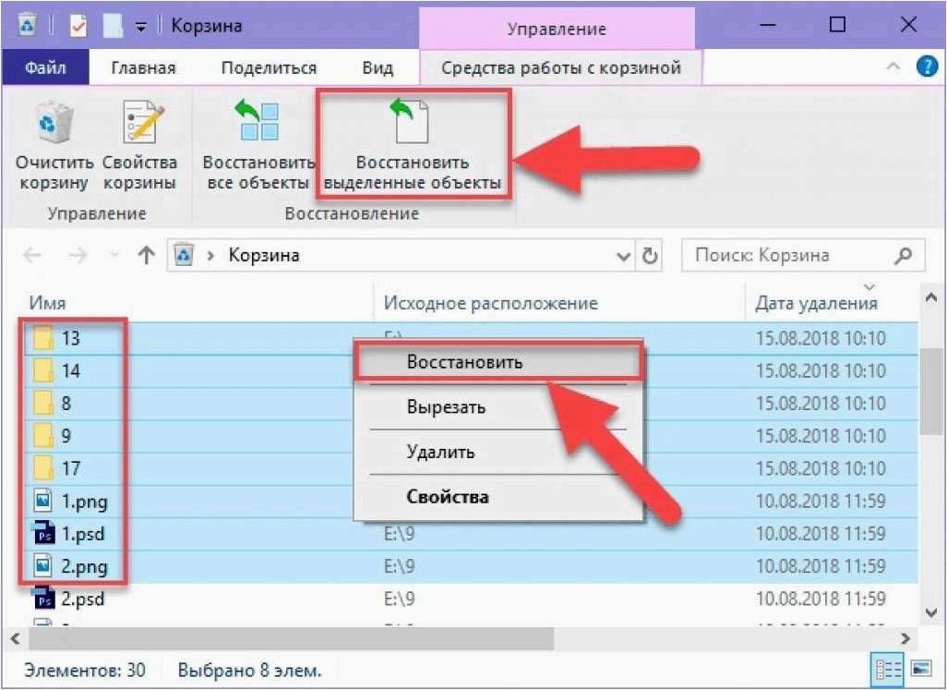Select the 2.psd Photoshop file icon
Screen dimensions: 947x690
42,599
